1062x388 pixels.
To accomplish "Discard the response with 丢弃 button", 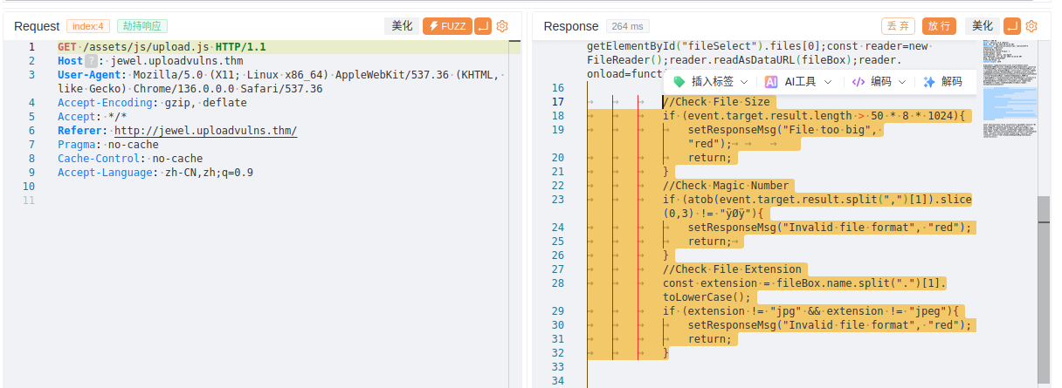I will [x=898, y=26].
